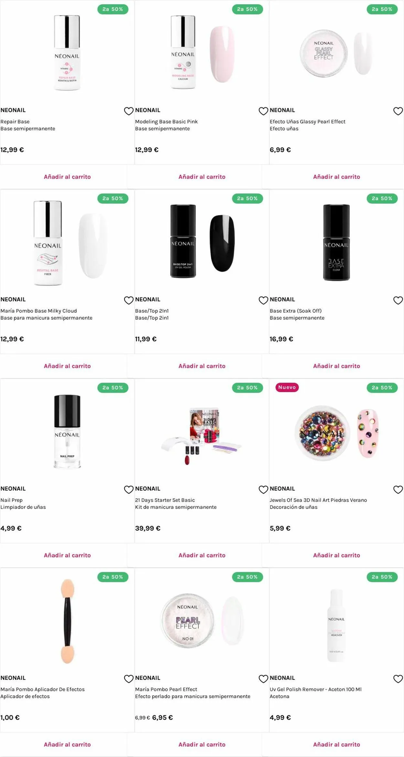This screenshot has width=404, height=757.
Task: Open the Nail Prep product title link
Action: click(x=12, y=500)
